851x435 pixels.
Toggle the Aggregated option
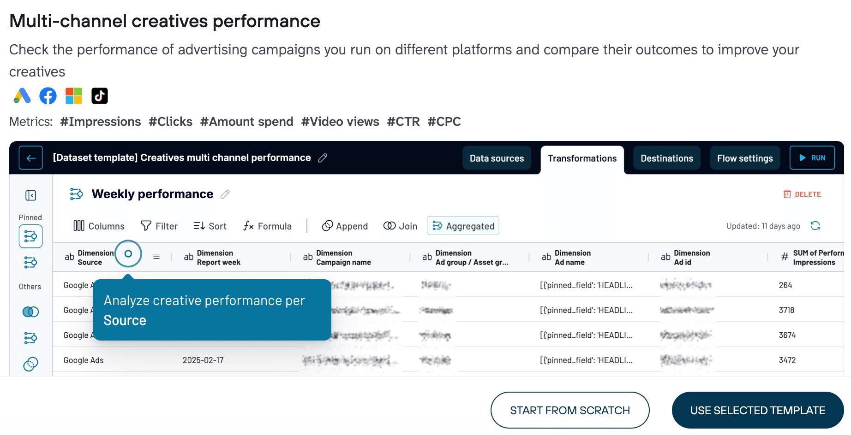coord(463,226)
